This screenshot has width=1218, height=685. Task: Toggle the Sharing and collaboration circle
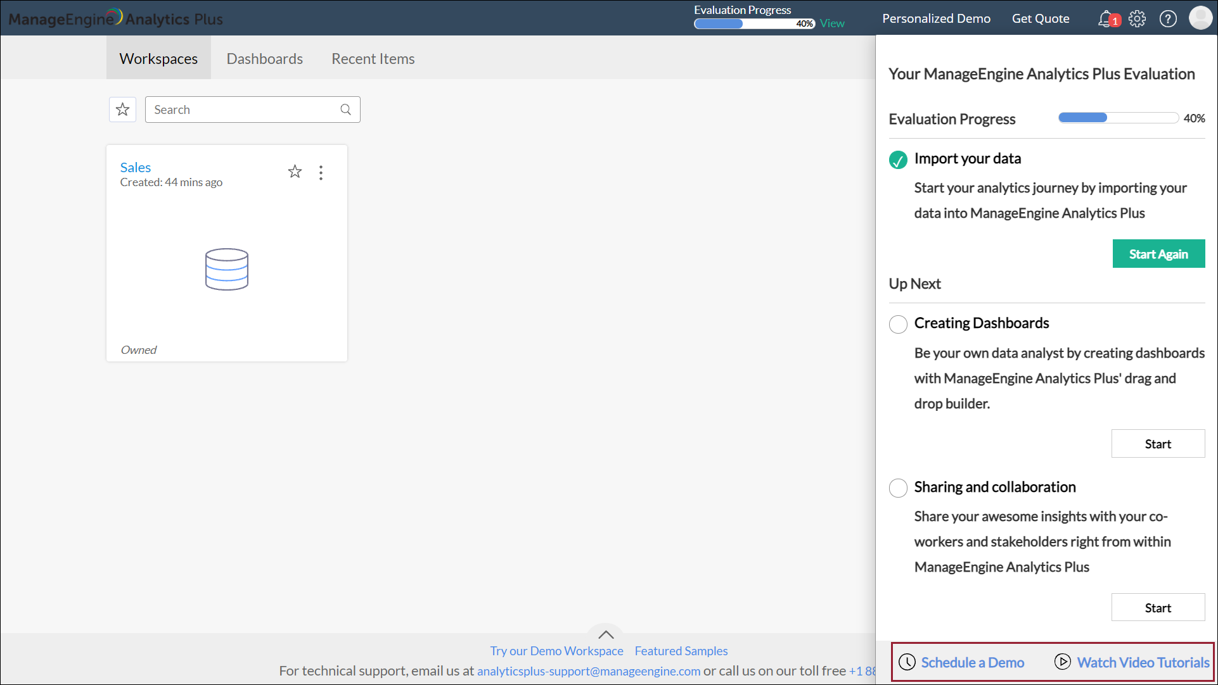point(898,488)
